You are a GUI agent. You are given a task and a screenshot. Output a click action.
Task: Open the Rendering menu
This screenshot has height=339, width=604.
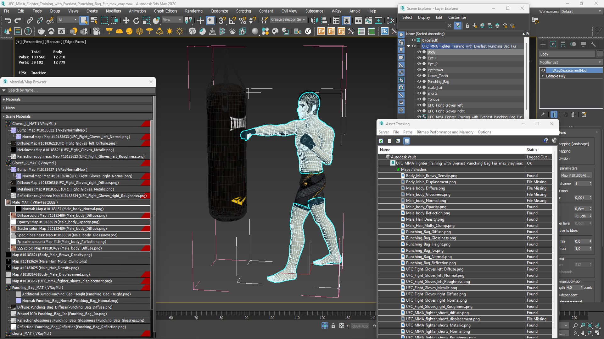pos(194,11)
